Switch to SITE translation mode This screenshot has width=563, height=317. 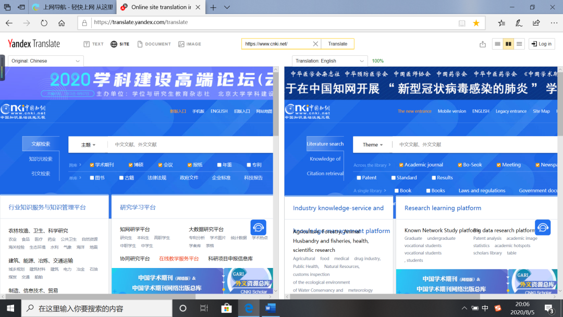(120, 44)
